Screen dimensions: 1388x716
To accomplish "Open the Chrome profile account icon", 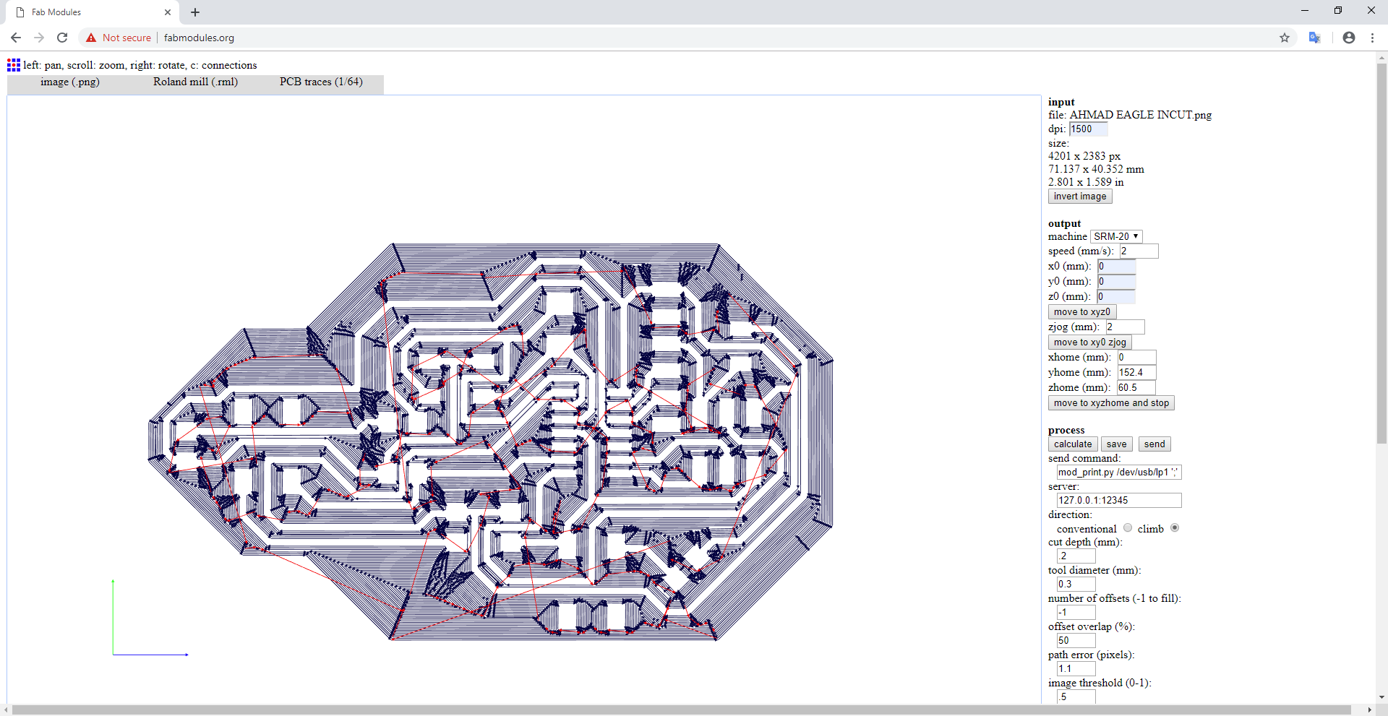I will [x=1349, y=38].
